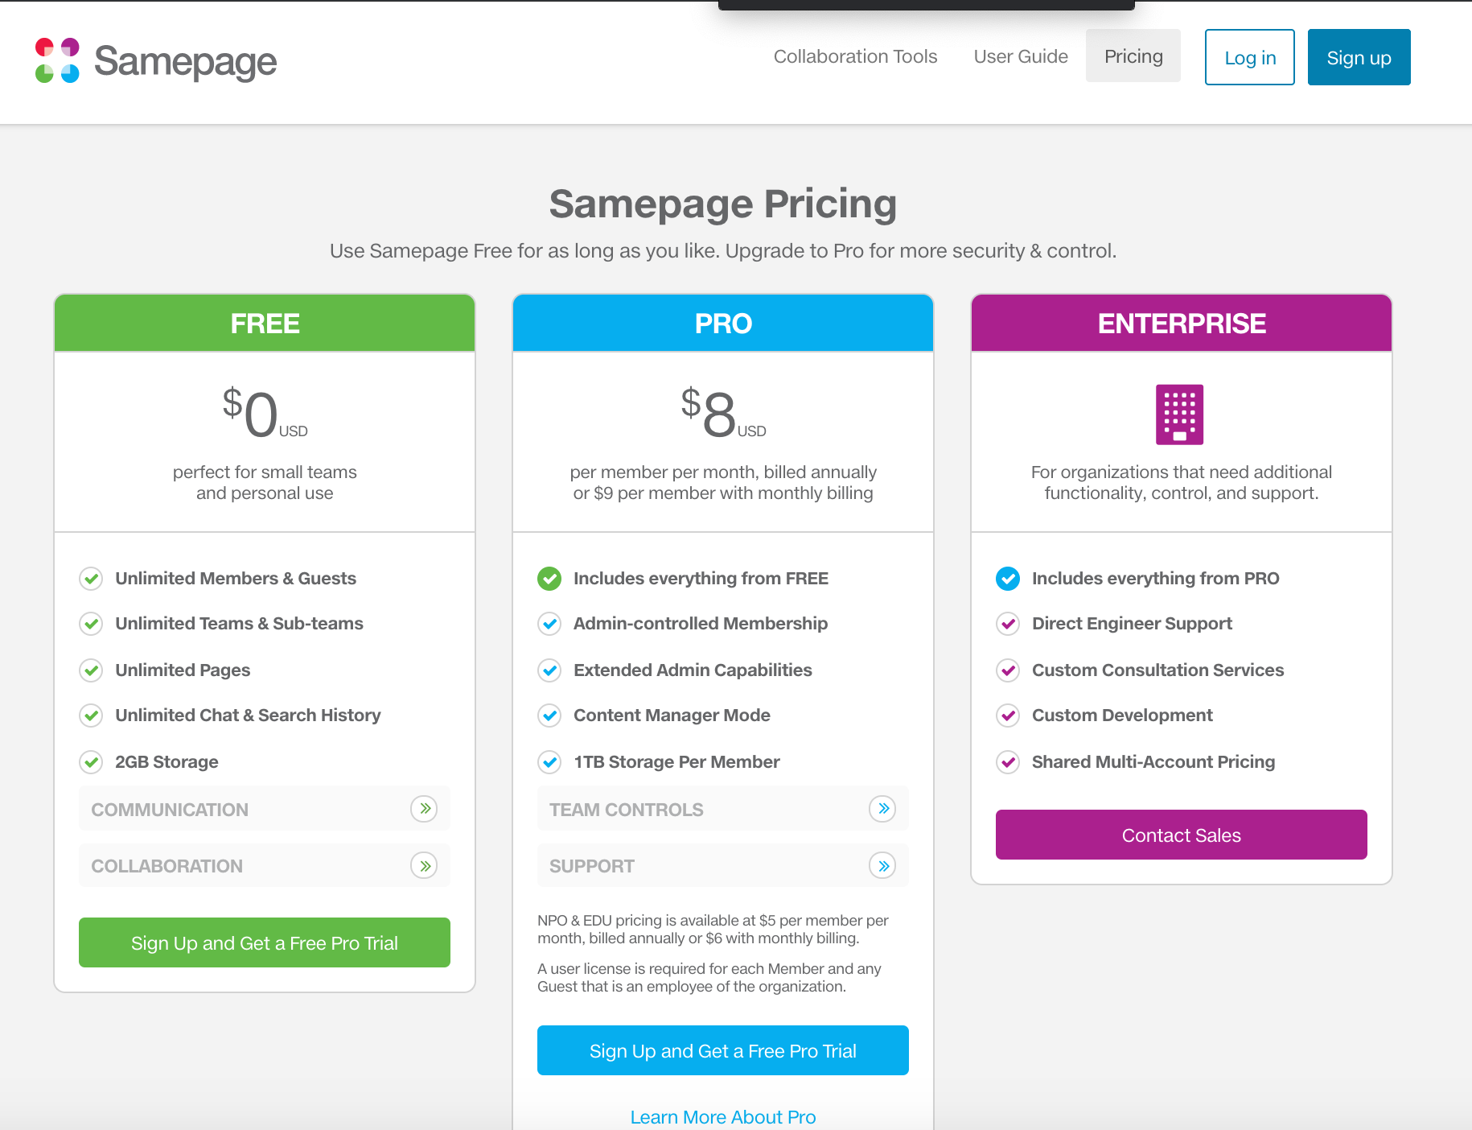
Task: Expand the COMMUNICATION section
Action: pyautogui.click(x=424, y=809)
